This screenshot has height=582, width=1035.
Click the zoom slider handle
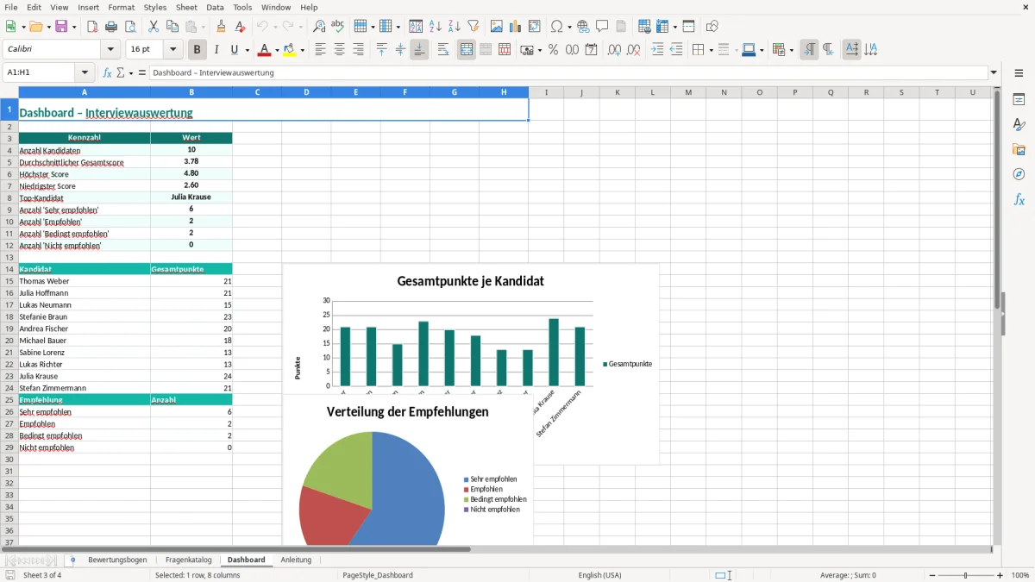click(966, 575)
